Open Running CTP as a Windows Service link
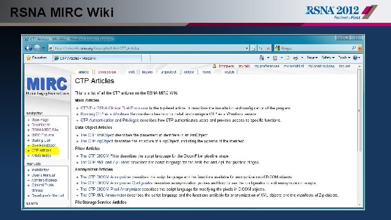391x220 pixels. click(111, 114)
